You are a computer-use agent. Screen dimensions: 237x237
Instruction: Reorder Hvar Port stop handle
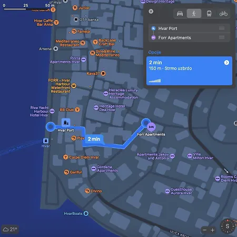(x=222, y=28)
